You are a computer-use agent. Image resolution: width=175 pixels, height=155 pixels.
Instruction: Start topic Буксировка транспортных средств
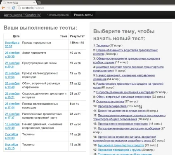click(121, 145)
